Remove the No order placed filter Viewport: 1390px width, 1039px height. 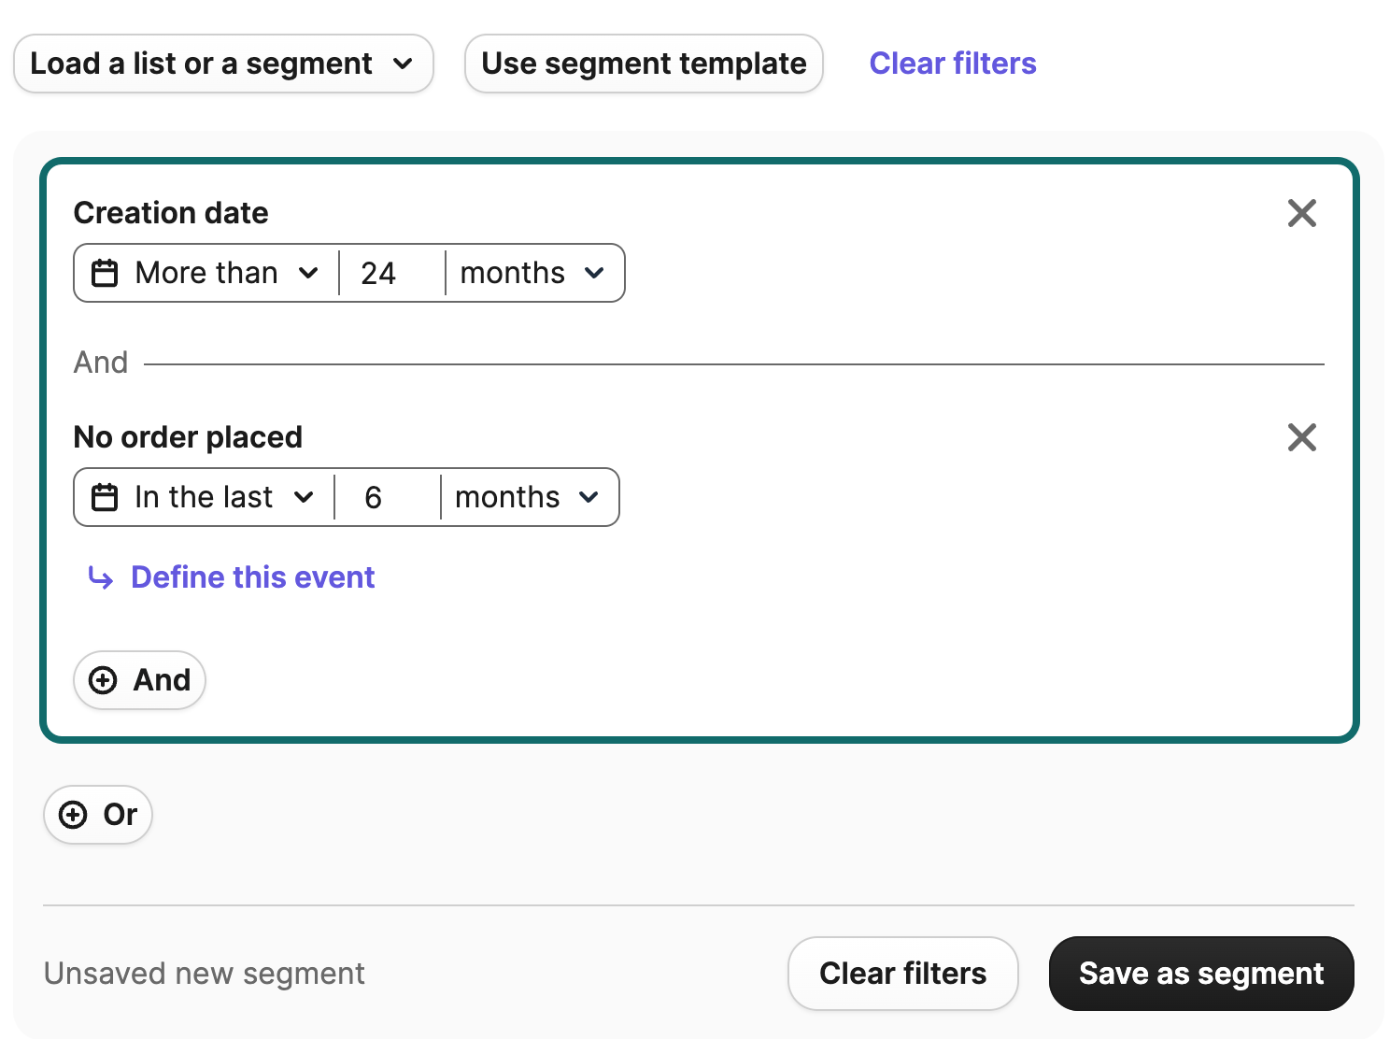pyautogui.click(x=1301, y=437)
